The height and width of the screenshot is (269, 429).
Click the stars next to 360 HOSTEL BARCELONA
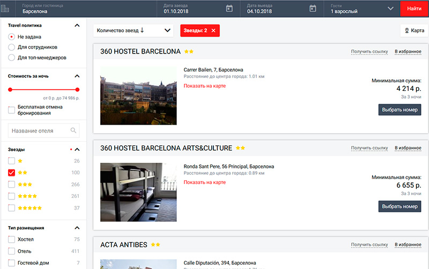(x=189, y=52)
